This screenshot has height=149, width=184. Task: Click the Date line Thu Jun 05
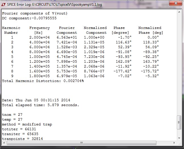click(x=36, y=100)
